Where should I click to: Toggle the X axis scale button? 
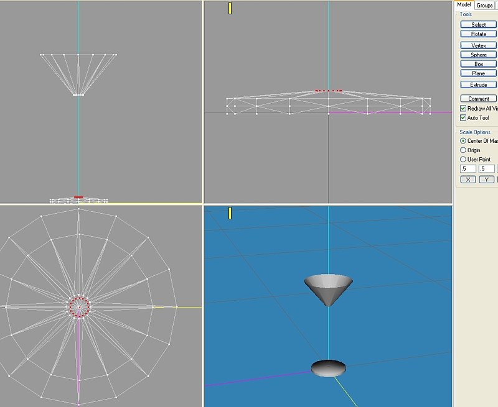467,180
